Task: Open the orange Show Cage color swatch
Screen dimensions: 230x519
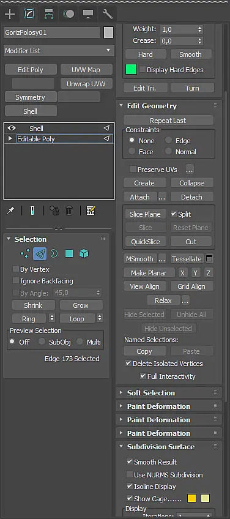Action: pos(191,498)
